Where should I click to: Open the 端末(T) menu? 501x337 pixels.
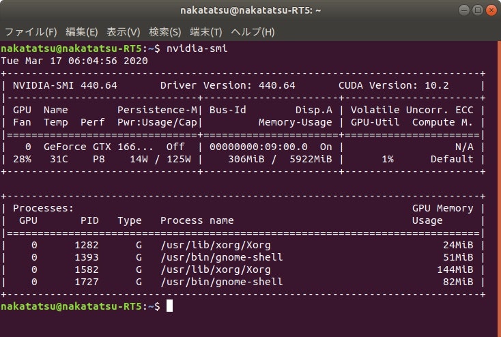point(205,32)
